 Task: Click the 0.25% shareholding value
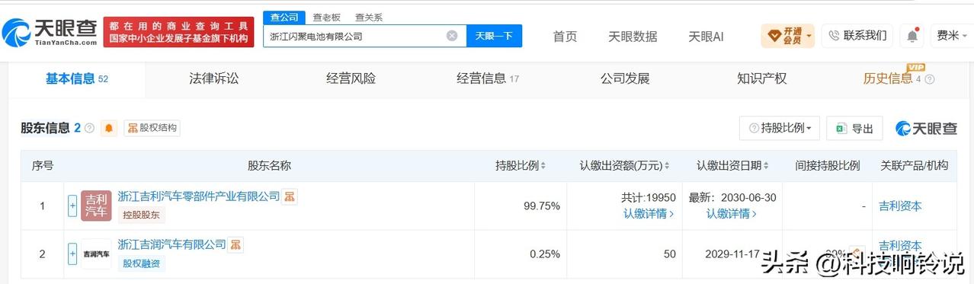point(545,254)
